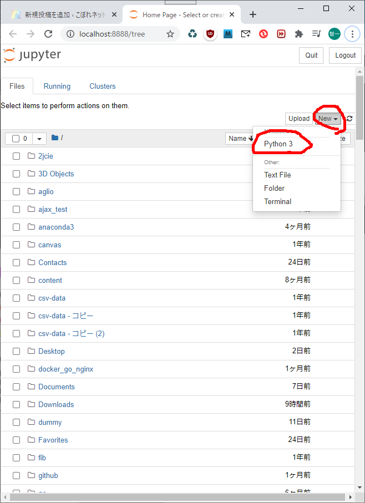Screen dimensions: 365x503
Task: Open the Chrome three-dot menu
Action: pyautogui.click(x=352, y=34)
